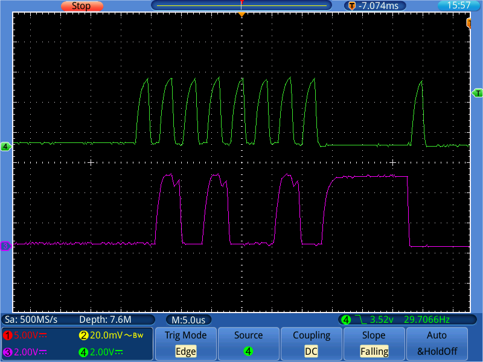The width and height of the screenshot is (483, 362).
Task: Select the trigger Source channel 4 menu
Action: pyautogui.click(x=249, y=343)
